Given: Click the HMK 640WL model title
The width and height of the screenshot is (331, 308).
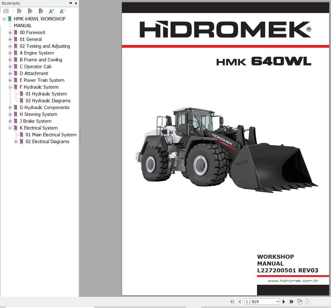Looking at the screenshot, I should [x=264, y=62].
